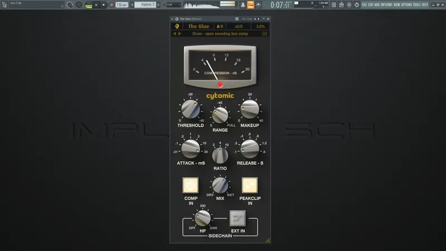Open the piano roll icon
446x251 pixels.
(x=341, y=5)
